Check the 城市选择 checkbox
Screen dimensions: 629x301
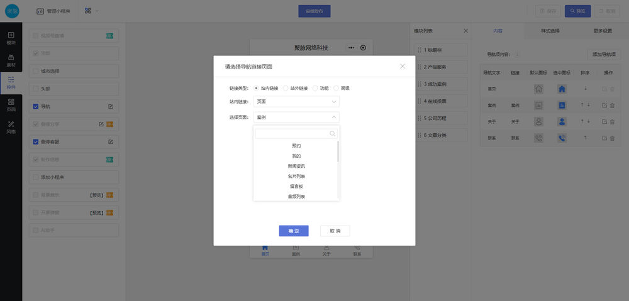(36, 72)
